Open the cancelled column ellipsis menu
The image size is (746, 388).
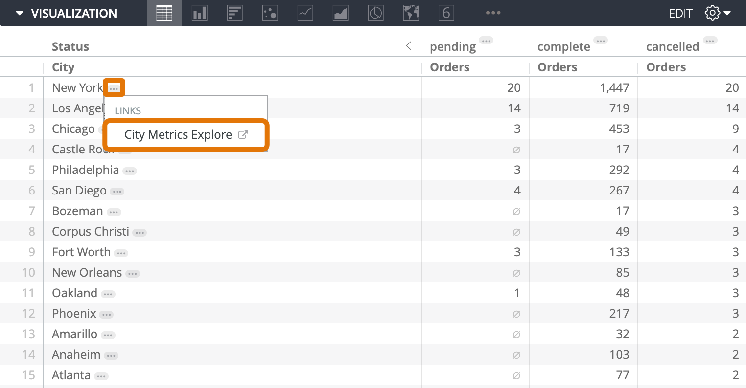click(x=710, y=41)
